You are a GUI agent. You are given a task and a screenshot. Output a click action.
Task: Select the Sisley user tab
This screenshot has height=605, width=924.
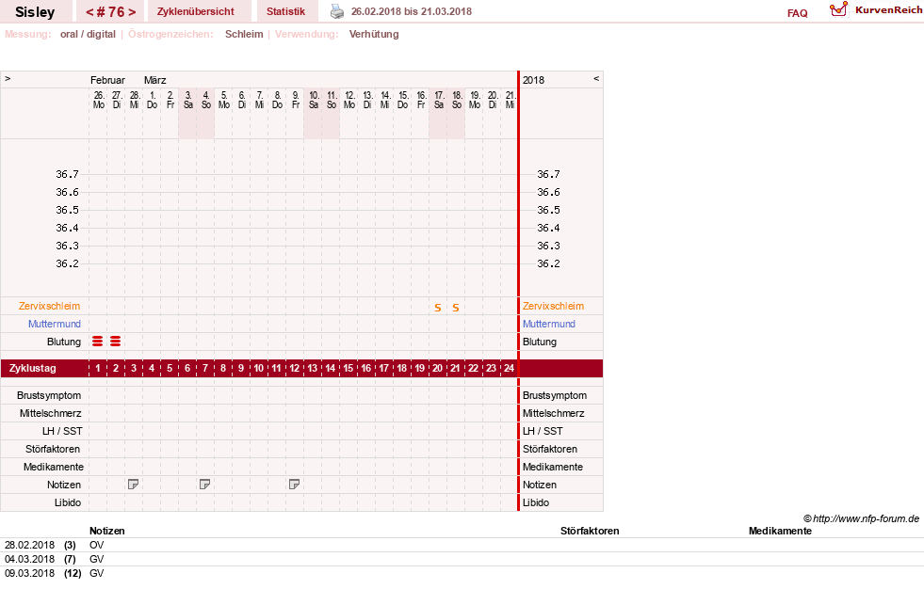[x=35, y=12]
